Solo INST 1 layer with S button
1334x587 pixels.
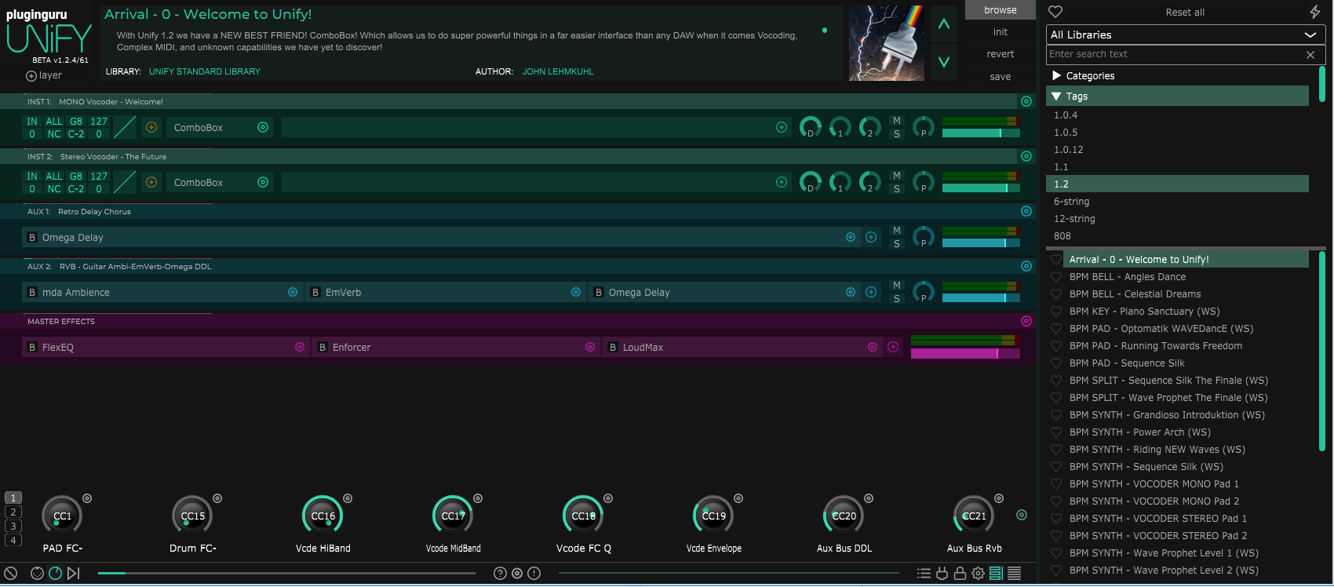(897, 134)
